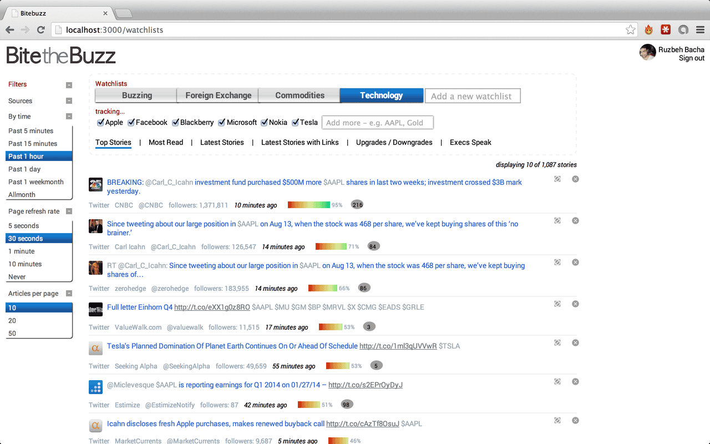Switch to the Foreign Exchange watchlist tab
This screenshot has height=444, width=710.
(x=218, y=95)
